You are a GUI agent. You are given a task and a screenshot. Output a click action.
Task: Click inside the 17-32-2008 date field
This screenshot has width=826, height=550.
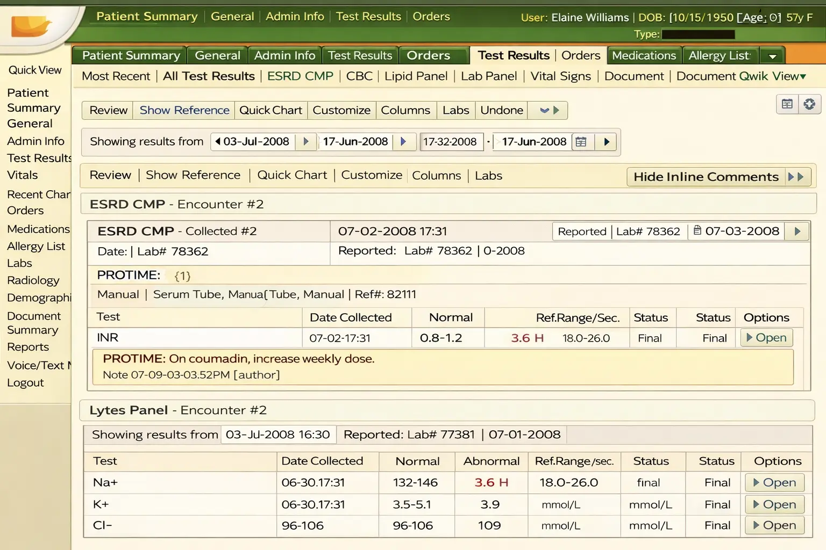click(451, 142)
